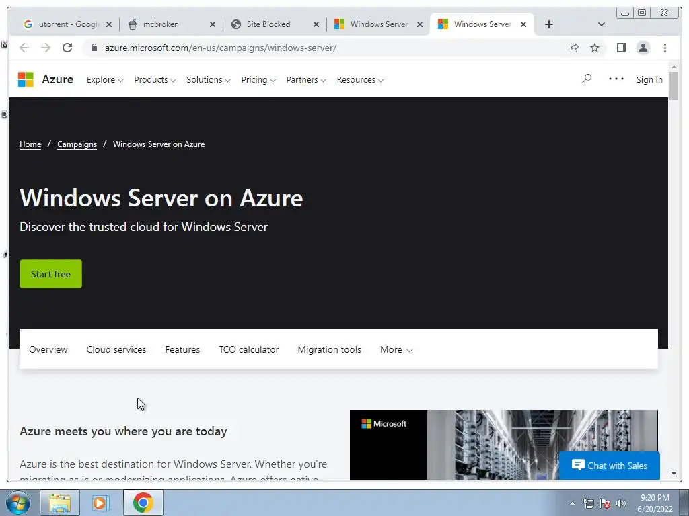This screenshot has width=689, height=516.
Task: Open the browser side panel icon
Action: pyautogui.click(x=621, y=48)
